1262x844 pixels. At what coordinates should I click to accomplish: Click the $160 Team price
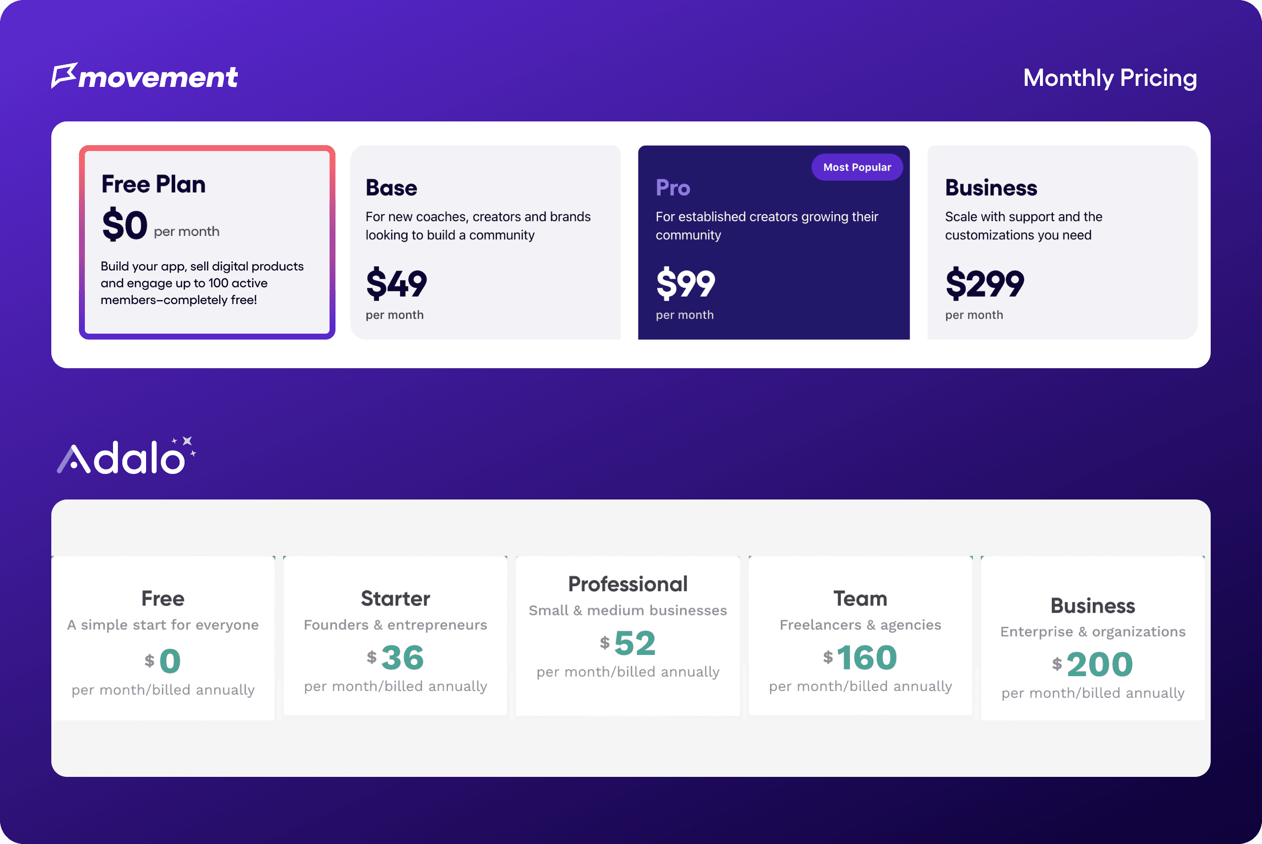[860, 658]
